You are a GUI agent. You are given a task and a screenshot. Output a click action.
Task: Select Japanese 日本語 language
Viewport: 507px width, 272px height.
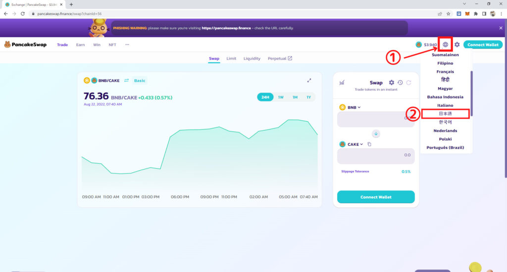445,114
